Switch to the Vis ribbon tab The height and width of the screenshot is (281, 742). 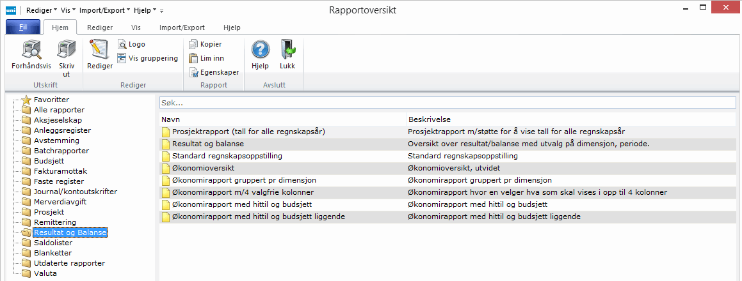[136, 28]
